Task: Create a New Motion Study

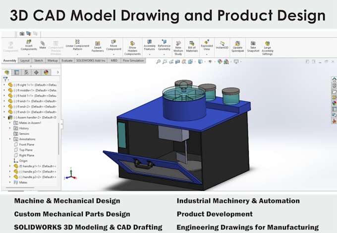Action: click(x=178, y=49)
